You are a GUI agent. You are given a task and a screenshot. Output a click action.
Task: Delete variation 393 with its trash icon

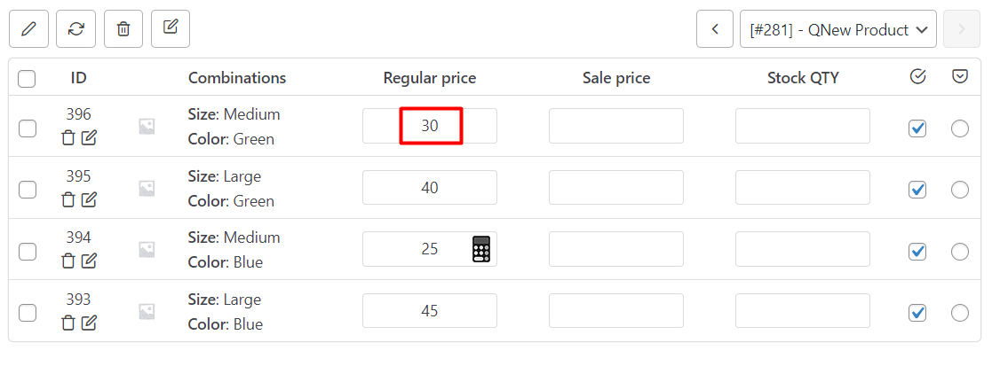[68, 323]
